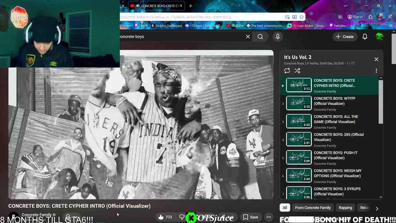The image size is (396, 223).
Task: Play CRETE CYPHER INTRO from playlist
Action: pos(329,85)
